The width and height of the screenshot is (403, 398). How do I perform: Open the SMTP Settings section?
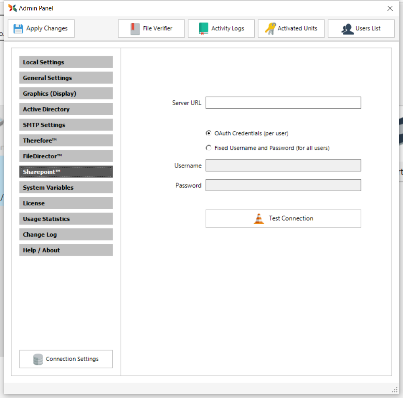[66, 125]
